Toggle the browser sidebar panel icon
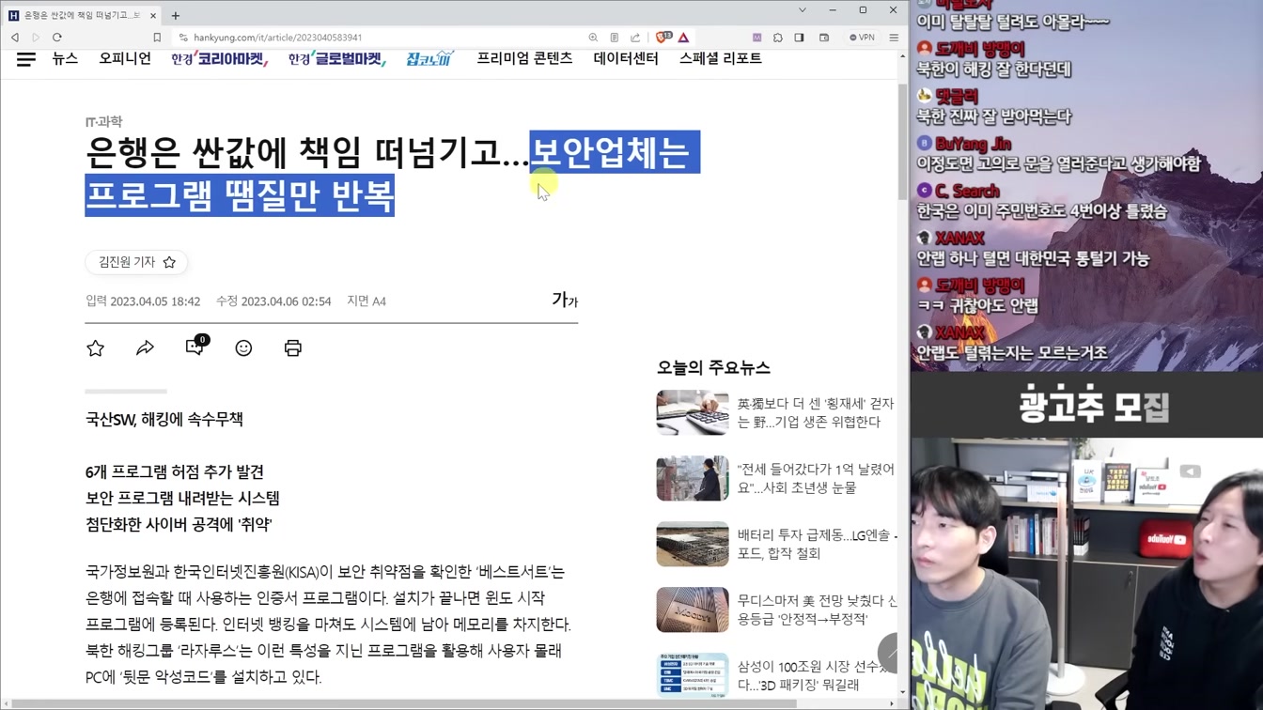The height and width of the screenshot is (710, 1263). (799, 38)
